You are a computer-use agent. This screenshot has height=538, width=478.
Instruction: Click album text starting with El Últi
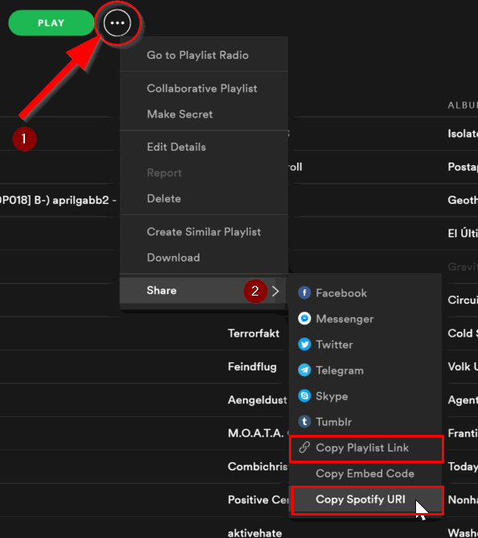(463, 234)
